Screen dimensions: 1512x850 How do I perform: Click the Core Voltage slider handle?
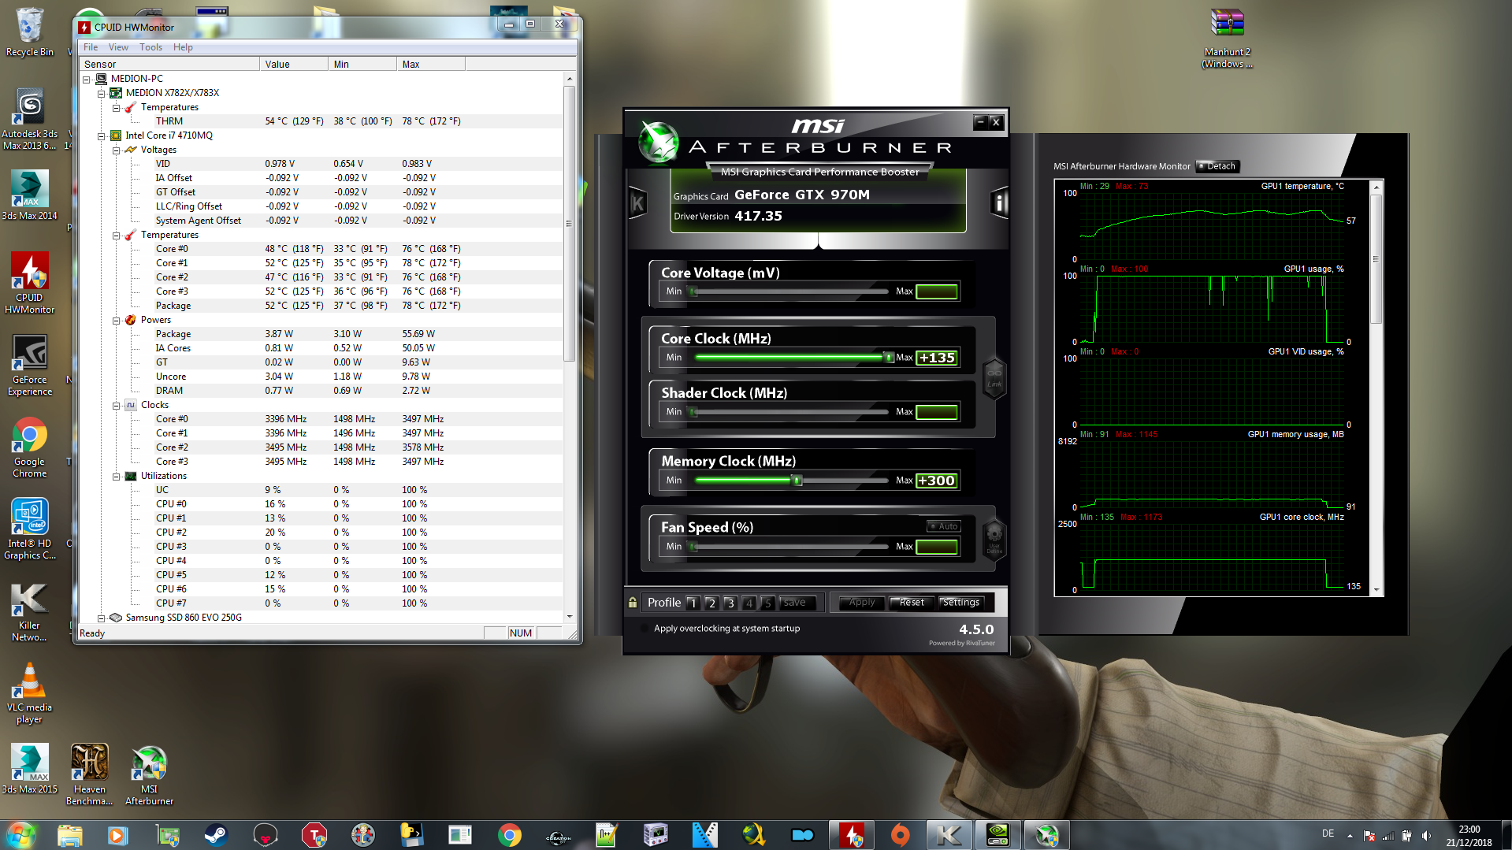tap(693, 291)
